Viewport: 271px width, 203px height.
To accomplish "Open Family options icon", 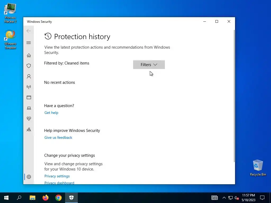I will pyautogui.click(x=29, y=130).
